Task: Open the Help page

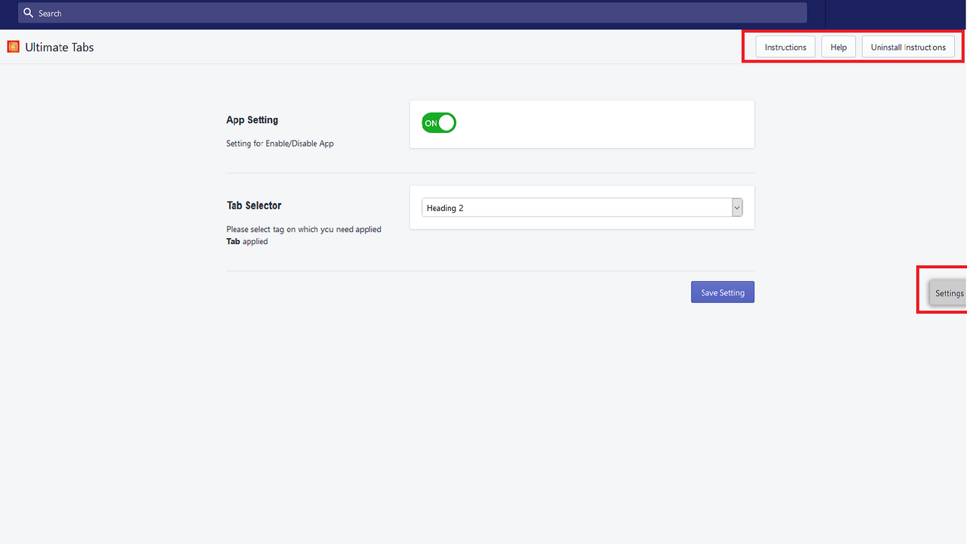Action: pos(838,46)
